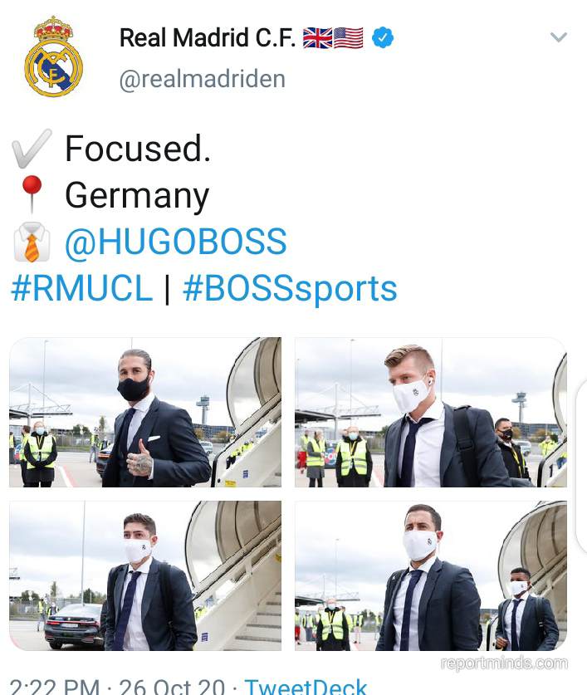This screenshot has height=695, width=587.
Task: Click the 26 Oct 20 timestamp
Action: coord(172,687)
